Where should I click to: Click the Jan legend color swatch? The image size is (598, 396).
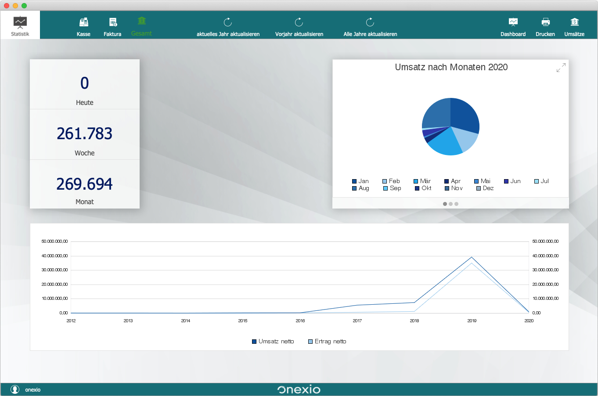pyautogui.click(x=354, y=181)
